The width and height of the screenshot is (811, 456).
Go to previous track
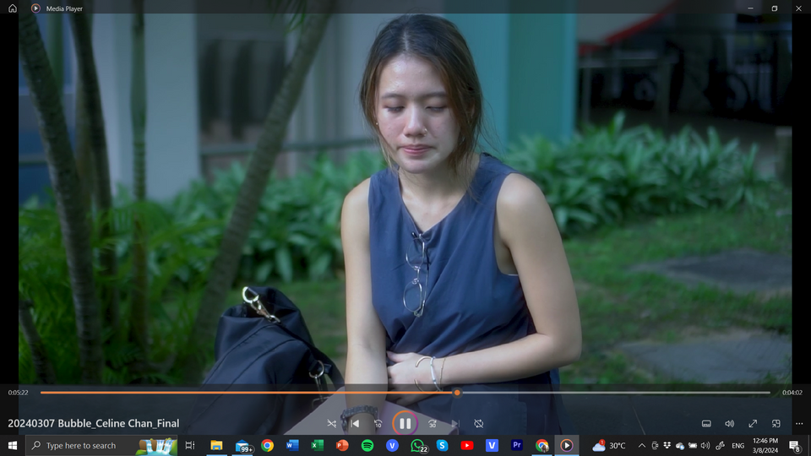click(x=356, y=424)
